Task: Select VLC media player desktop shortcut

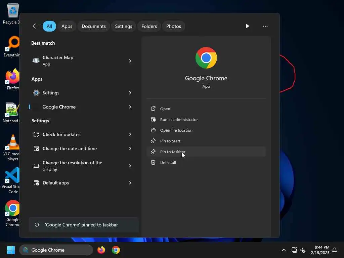Action: tap(11, 148)
